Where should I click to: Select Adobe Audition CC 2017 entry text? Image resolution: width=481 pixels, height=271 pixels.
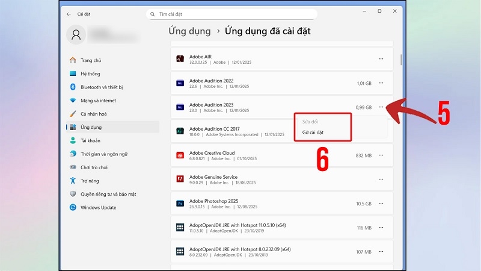pyautogui.click(x=215, y=129)
